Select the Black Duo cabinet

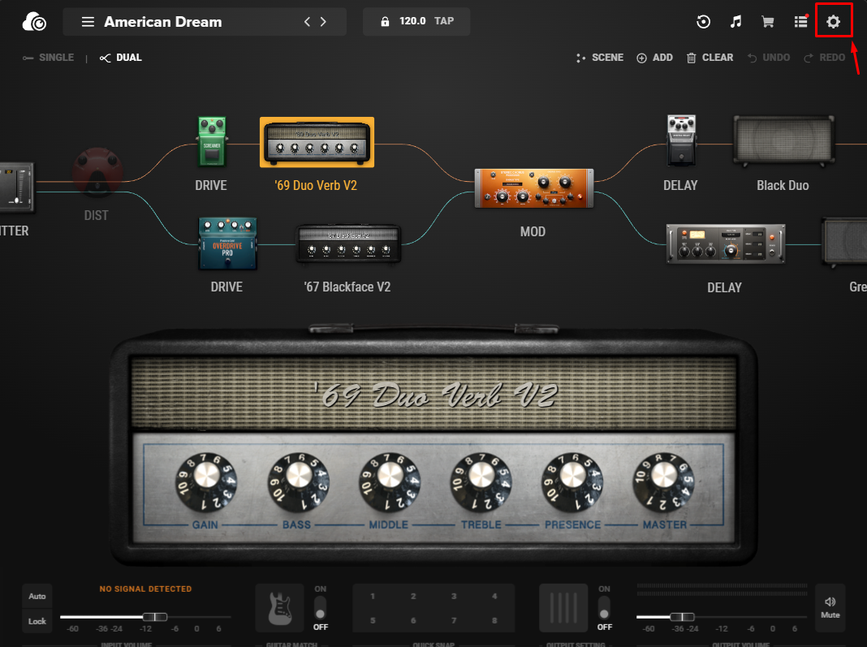pos(783,140)
